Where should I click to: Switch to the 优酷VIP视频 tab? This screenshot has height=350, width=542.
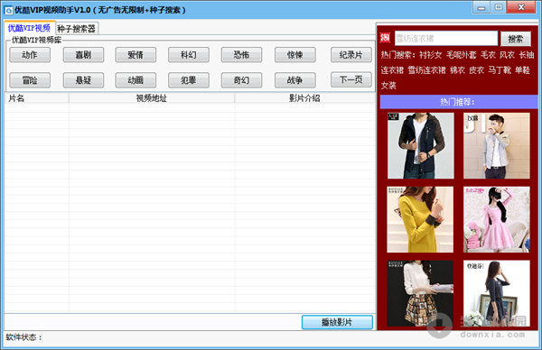coord(30,28)
